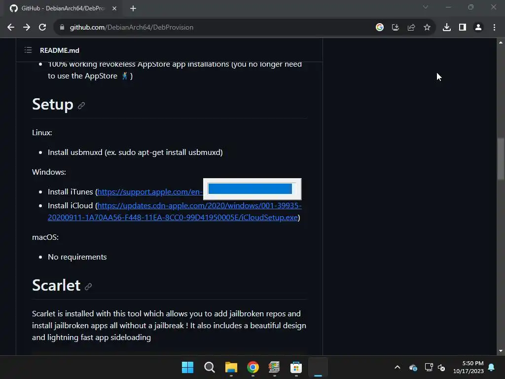Viewport: 505px width, 379px height.
Task: Open new browser tab
Action: 133,8
